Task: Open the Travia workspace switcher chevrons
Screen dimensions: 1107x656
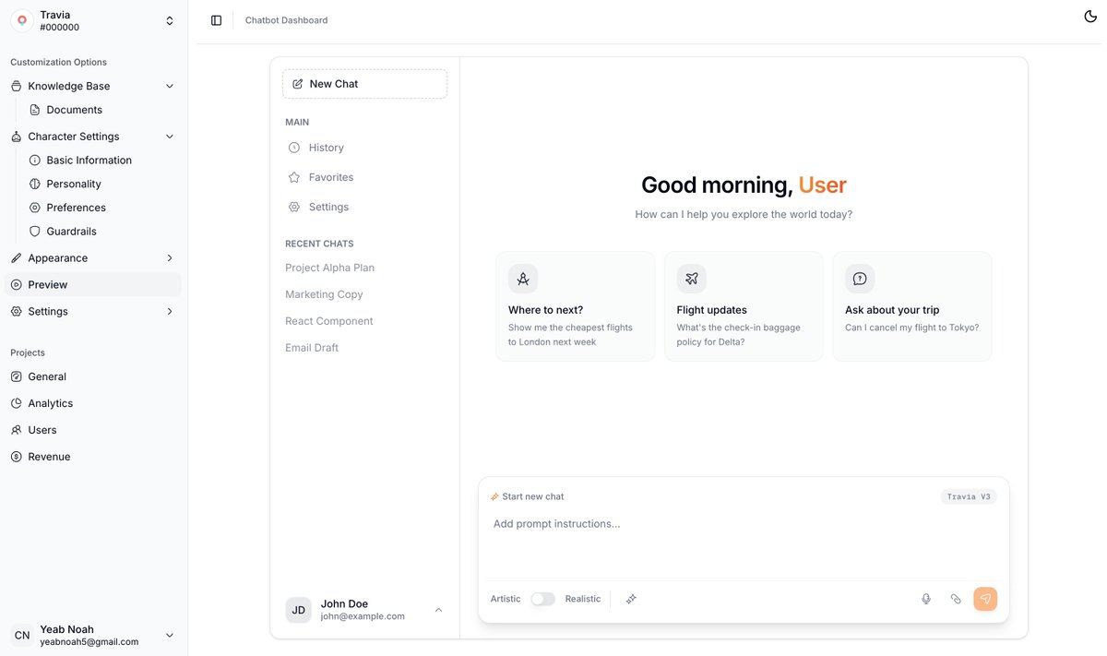Action: click(170, 20)
